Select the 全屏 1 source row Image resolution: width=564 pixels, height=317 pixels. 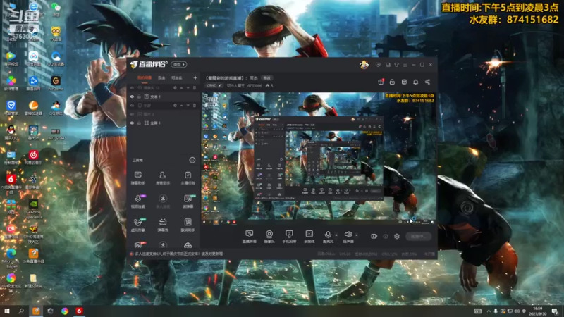click(x=164, y=123)
